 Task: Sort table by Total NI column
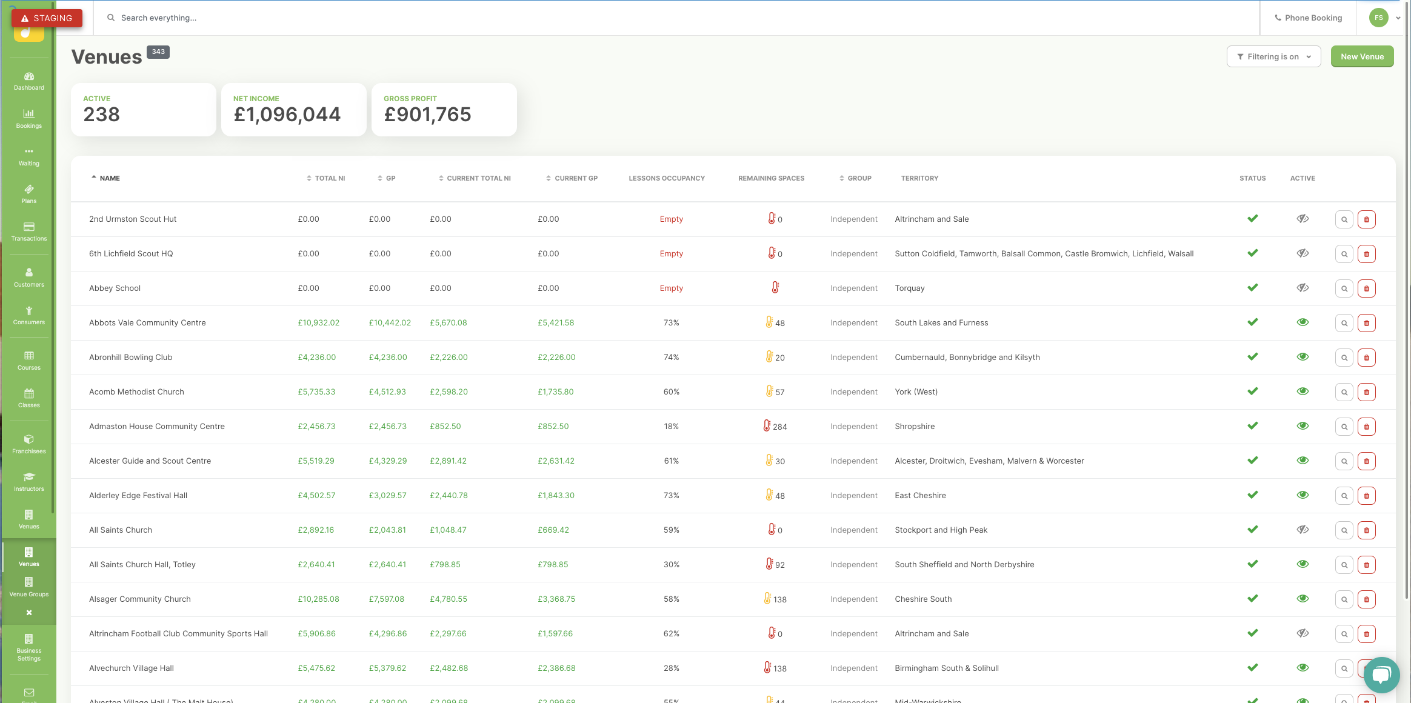pyautogui.click(x=325, y=178)
